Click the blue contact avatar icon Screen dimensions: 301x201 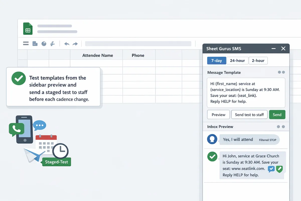(212, 139)
